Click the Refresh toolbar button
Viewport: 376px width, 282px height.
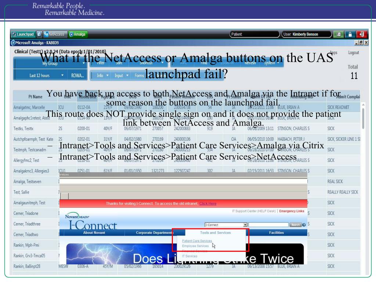pyautogui.click(x=250, y=62)
